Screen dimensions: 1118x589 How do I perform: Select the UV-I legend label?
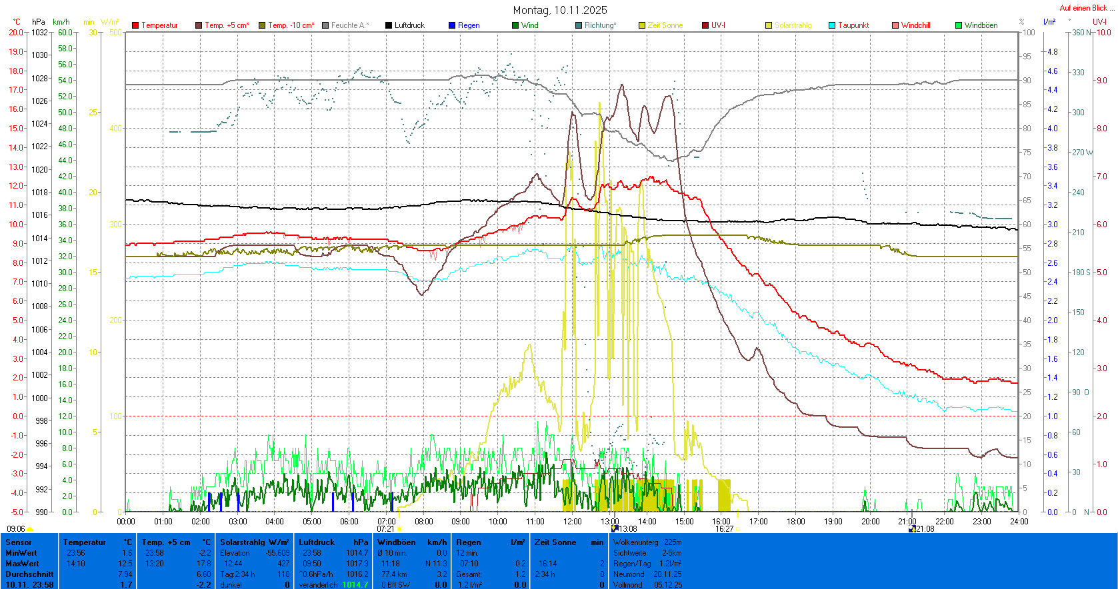pyautogui.click(x=718, y=25)
